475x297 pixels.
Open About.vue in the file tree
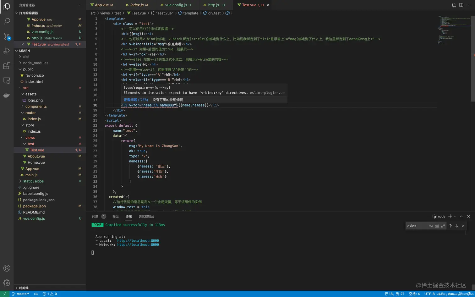50,156
